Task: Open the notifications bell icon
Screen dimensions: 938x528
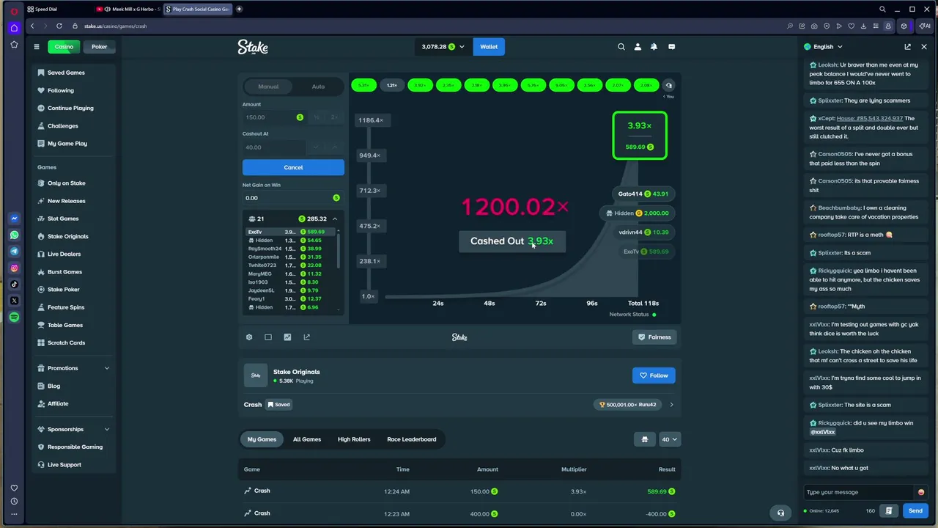Action: coord(654,46)
